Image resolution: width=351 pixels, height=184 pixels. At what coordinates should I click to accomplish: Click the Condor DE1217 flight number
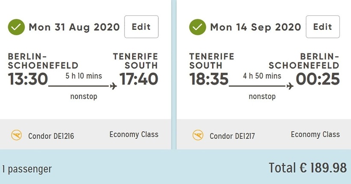(232, 136)
